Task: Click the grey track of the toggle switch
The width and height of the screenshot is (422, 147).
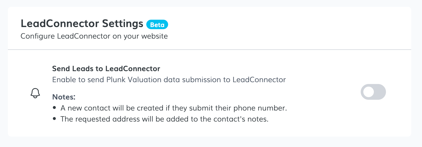Action: click(380, 92)
